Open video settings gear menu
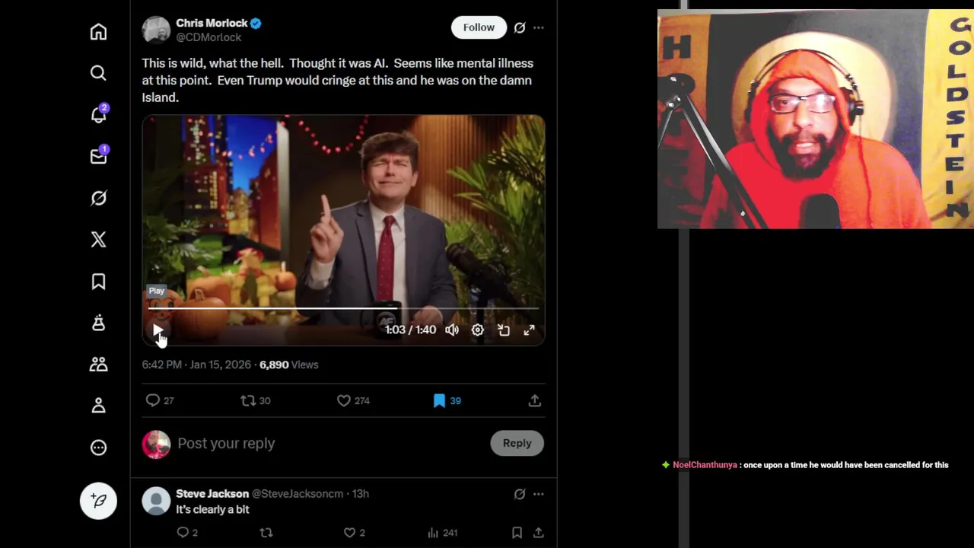 477,330
